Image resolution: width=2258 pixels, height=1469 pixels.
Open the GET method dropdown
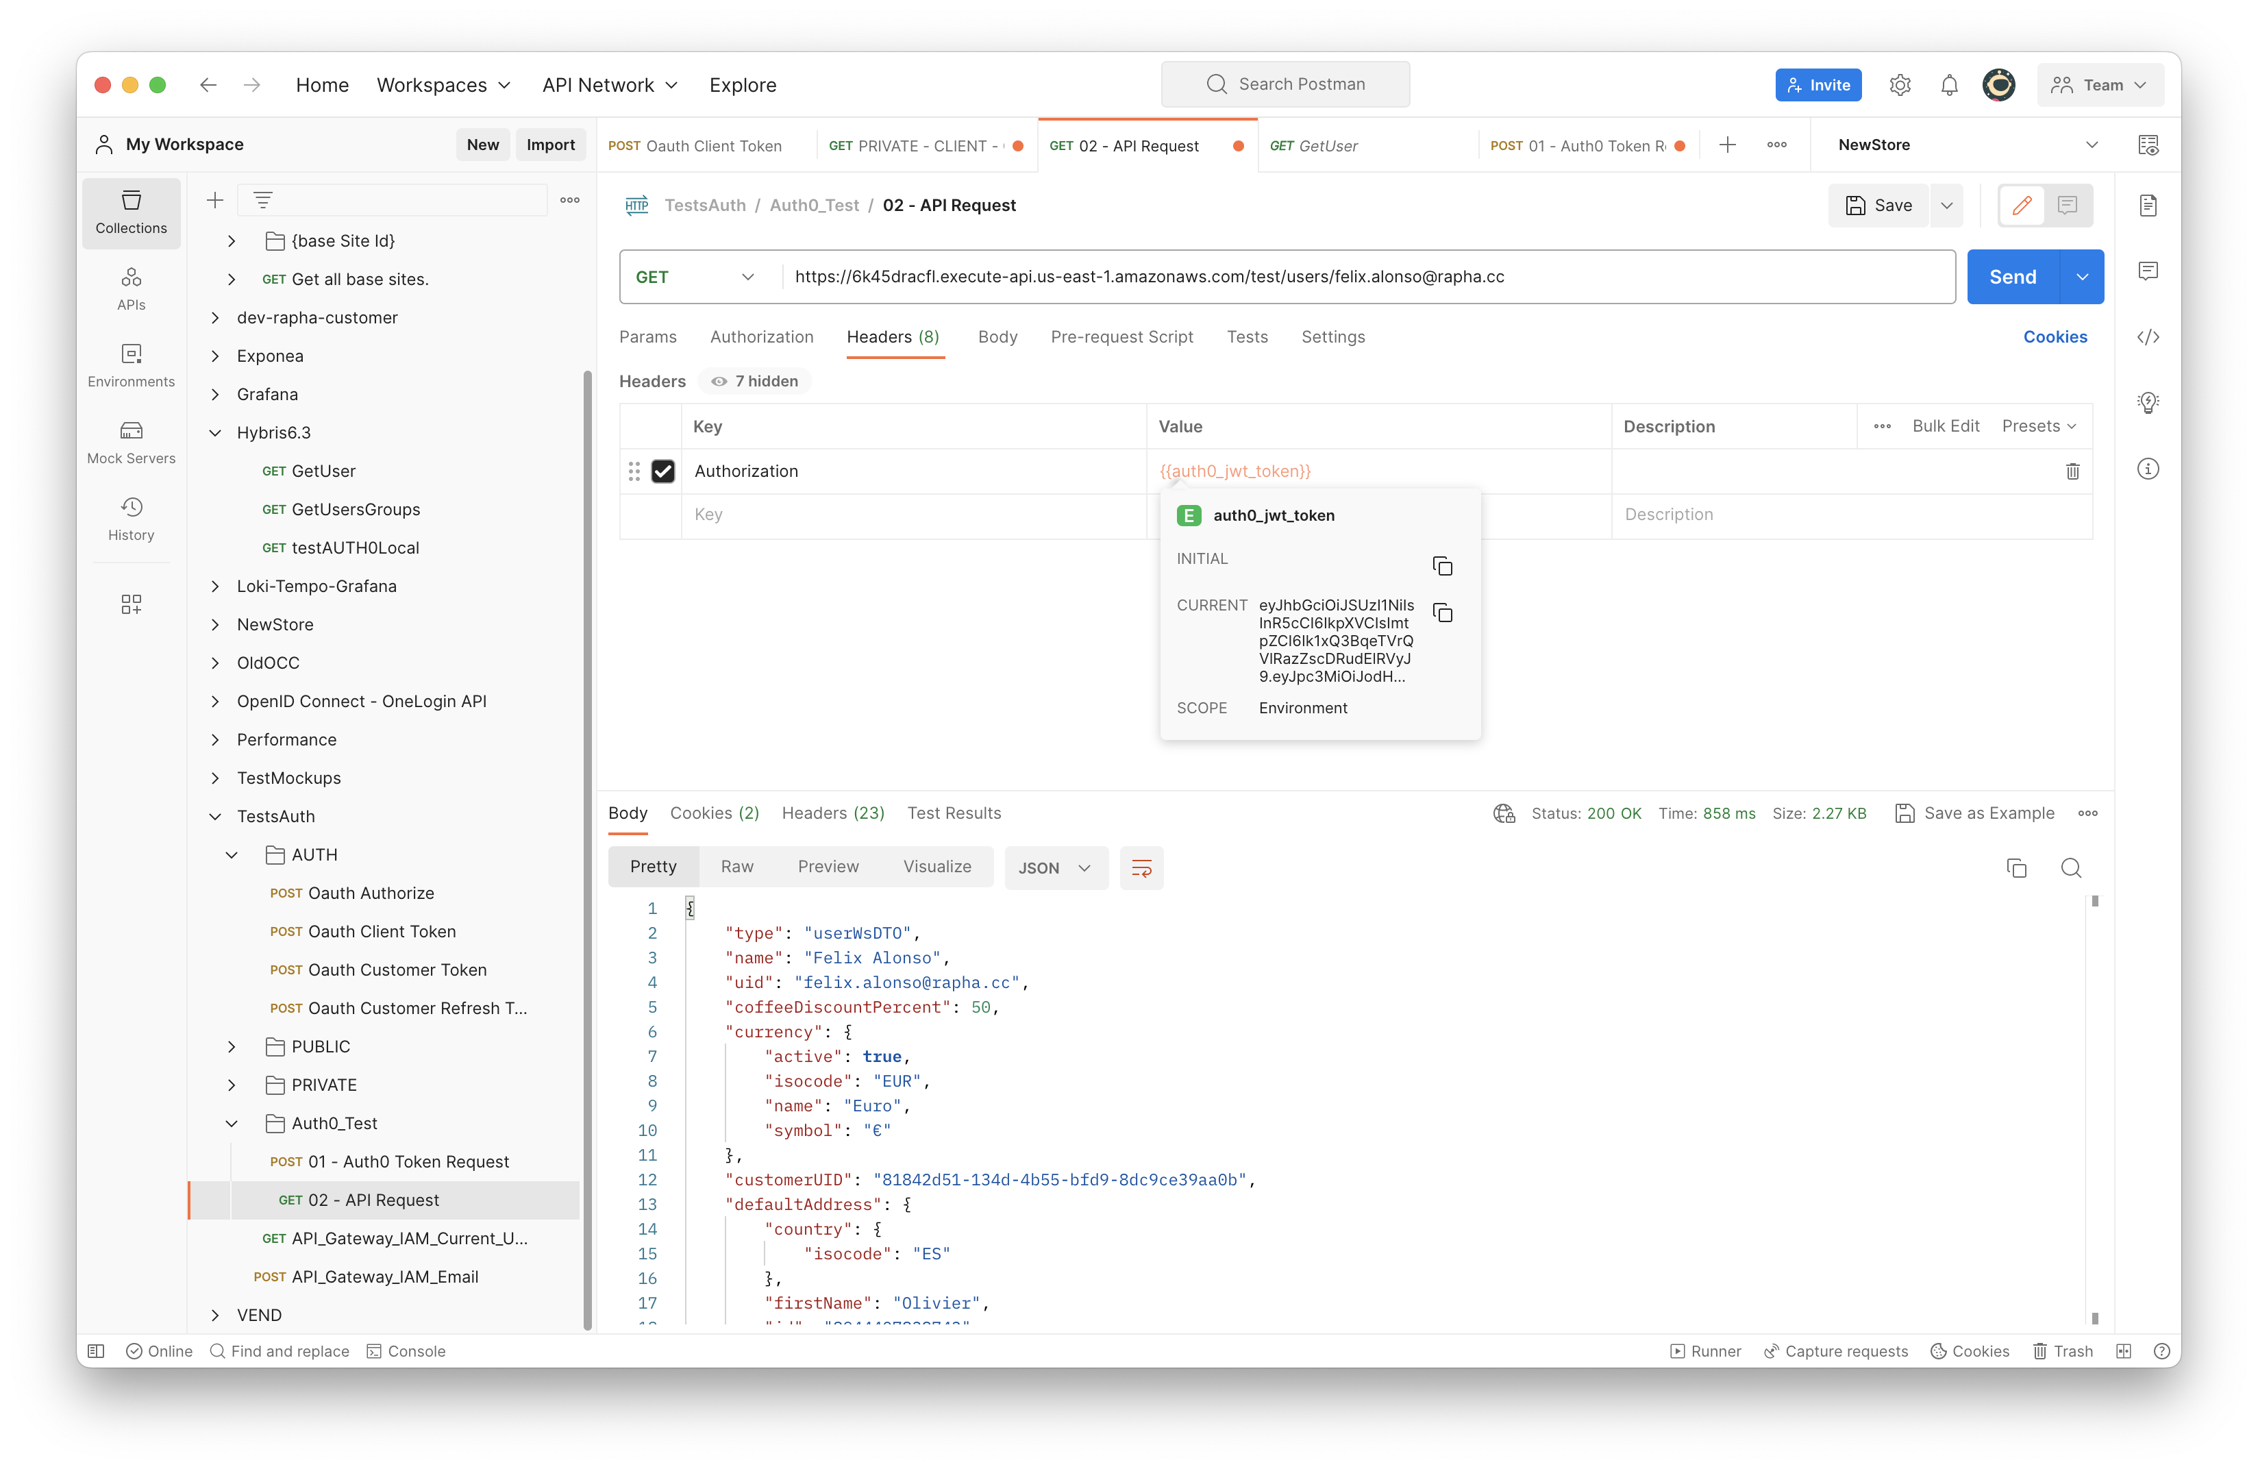coord(696,277)
